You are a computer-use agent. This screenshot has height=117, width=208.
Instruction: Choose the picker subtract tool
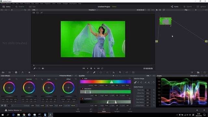[x=138, y=82]
